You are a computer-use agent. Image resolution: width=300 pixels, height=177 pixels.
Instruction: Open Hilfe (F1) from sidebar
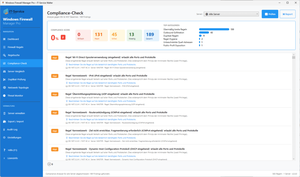click(x=21, y=150)
